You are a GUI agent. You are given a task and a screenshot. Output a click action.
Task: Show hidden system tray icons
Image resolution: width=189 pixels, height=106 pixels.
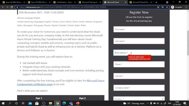148,103
